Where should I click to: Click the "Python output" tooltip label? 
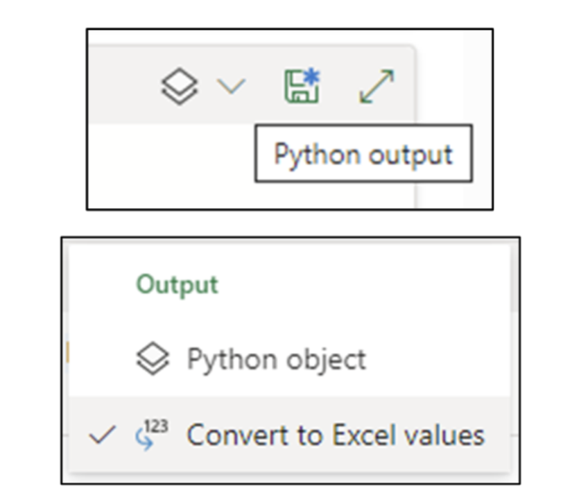coord(363,153)
